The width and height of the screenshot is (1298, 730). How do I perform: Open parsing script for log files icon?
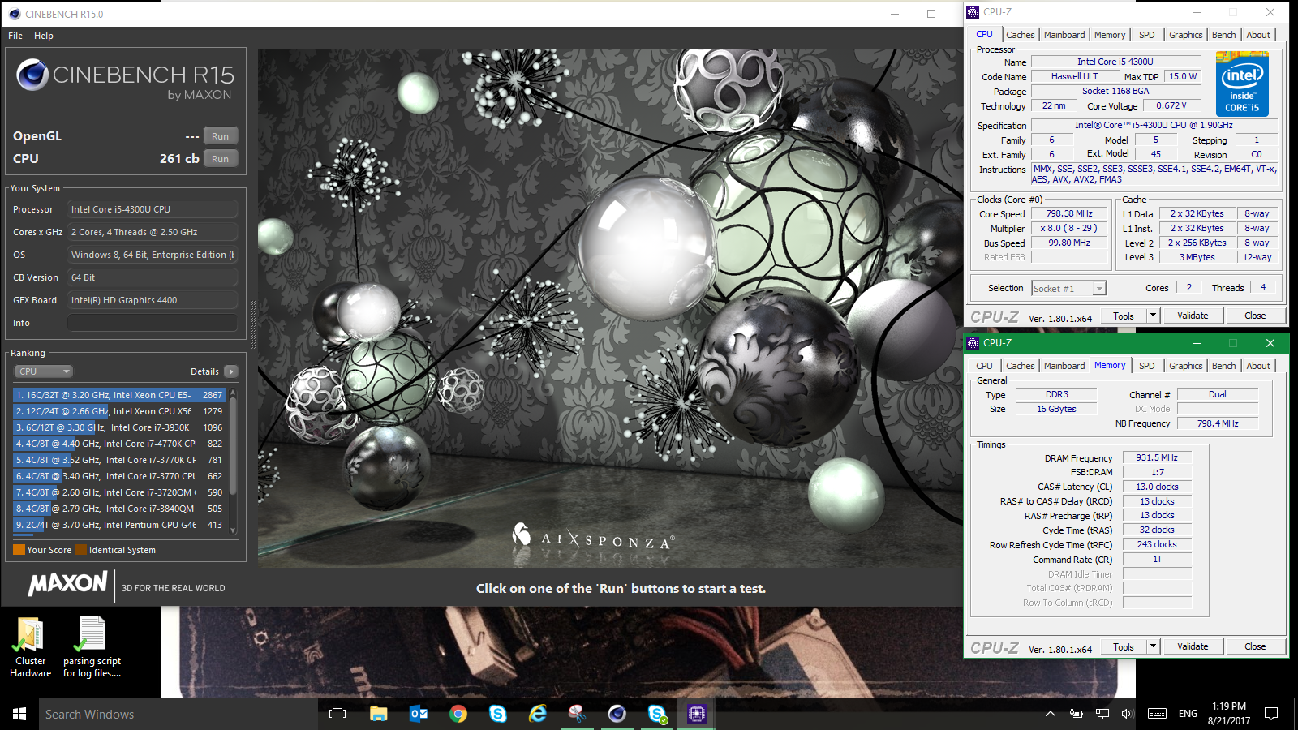click(x=92, y=646)
